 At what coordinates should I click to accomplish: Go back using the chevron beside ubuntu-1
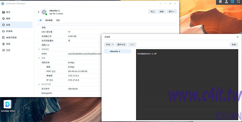38,12
